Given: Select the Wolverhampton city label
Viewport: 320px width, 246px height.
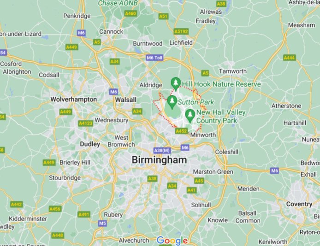Looking at the screenshot, I should tap(74, 99).
